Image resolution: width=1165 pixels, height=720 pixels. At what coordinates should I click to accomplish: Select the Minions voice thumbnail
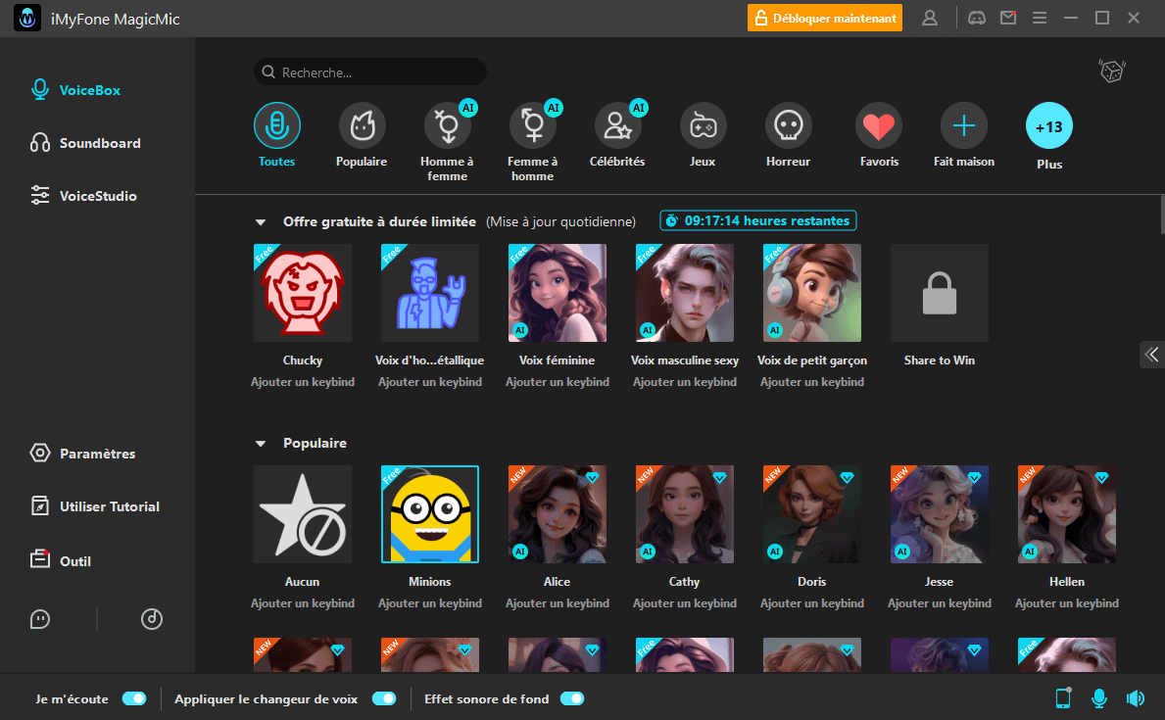pos(430,514)
